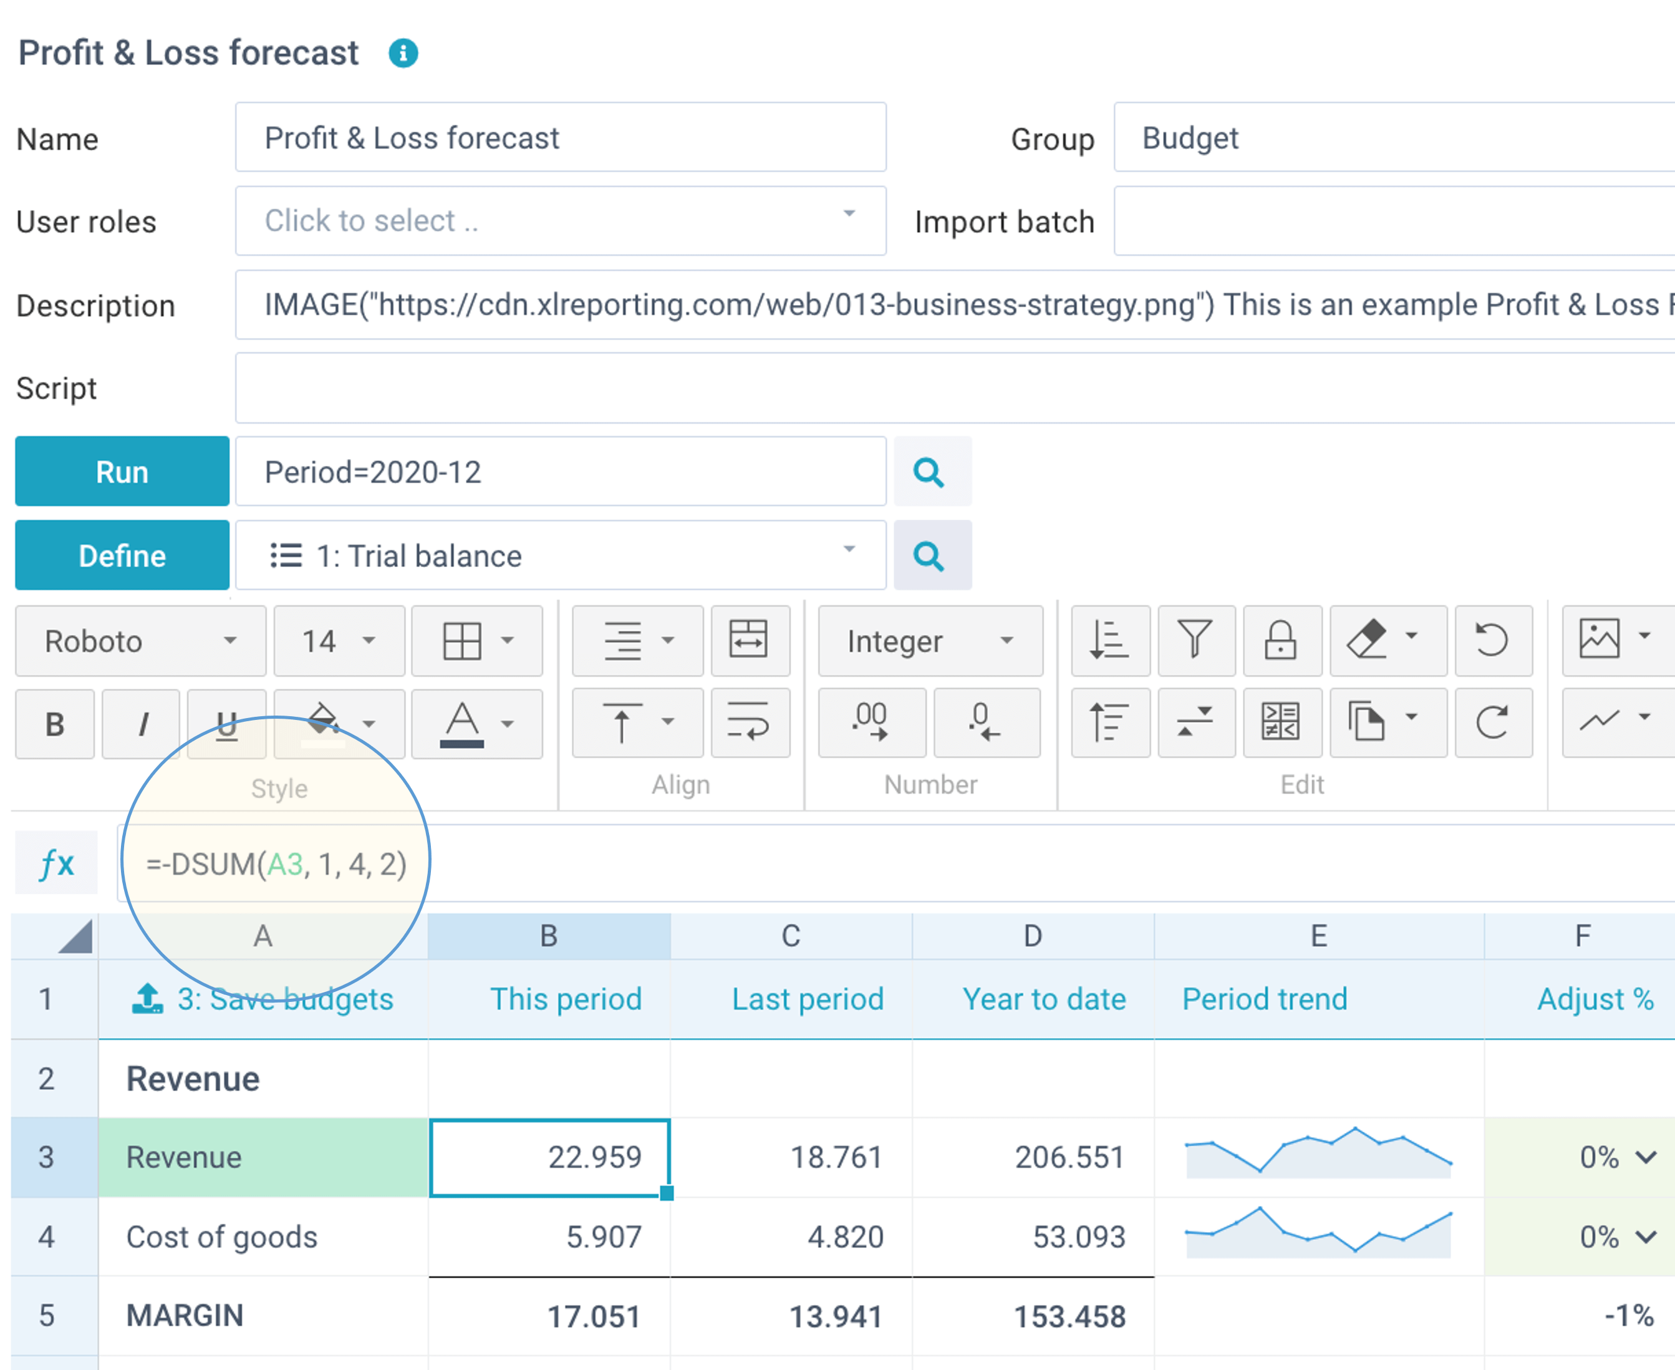Open the font size dropdown showing 14
This screenshot has height=1370, width=1675.
tap(339, 641)
